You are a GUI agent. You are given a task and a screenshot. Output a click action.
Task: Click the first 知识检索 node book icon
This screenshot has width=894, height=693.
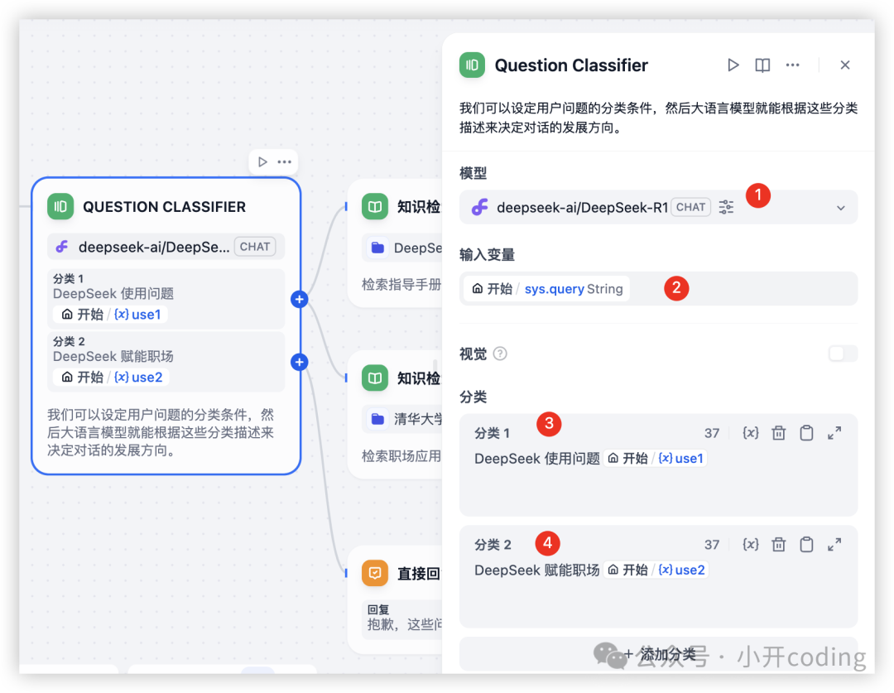tap(375, 206)
